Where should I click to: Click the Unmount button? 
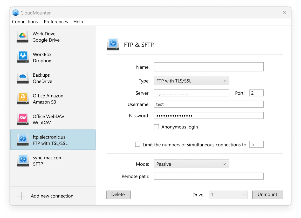pyautogui.click(x=267, y=195)
